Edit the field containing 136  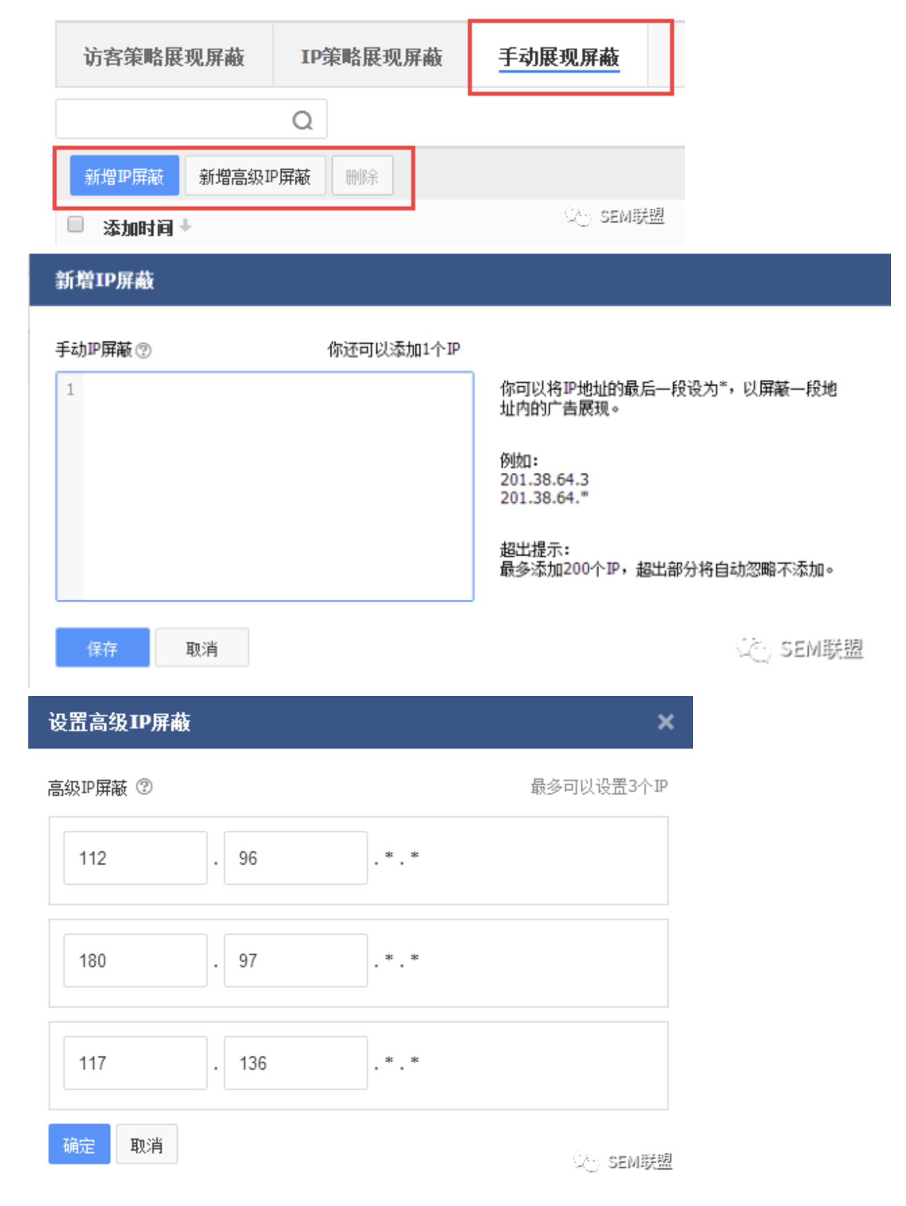tap(295, 1063)
